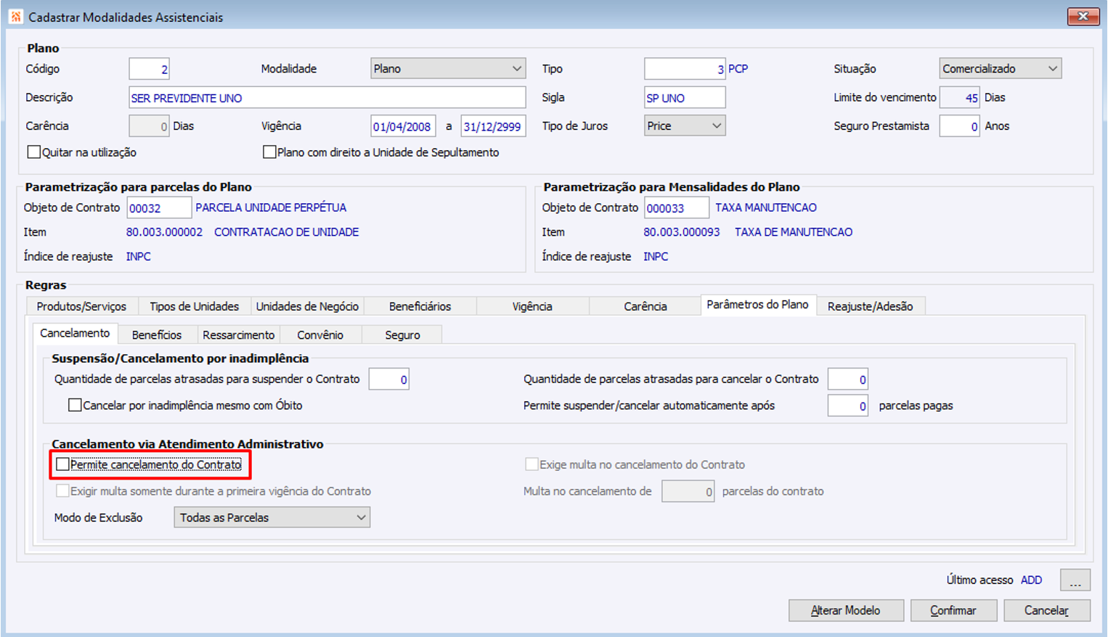The height and width of the screenshot is (637, 1108).
Task: Click the application icon in the title bar
Action: (15, 16)
